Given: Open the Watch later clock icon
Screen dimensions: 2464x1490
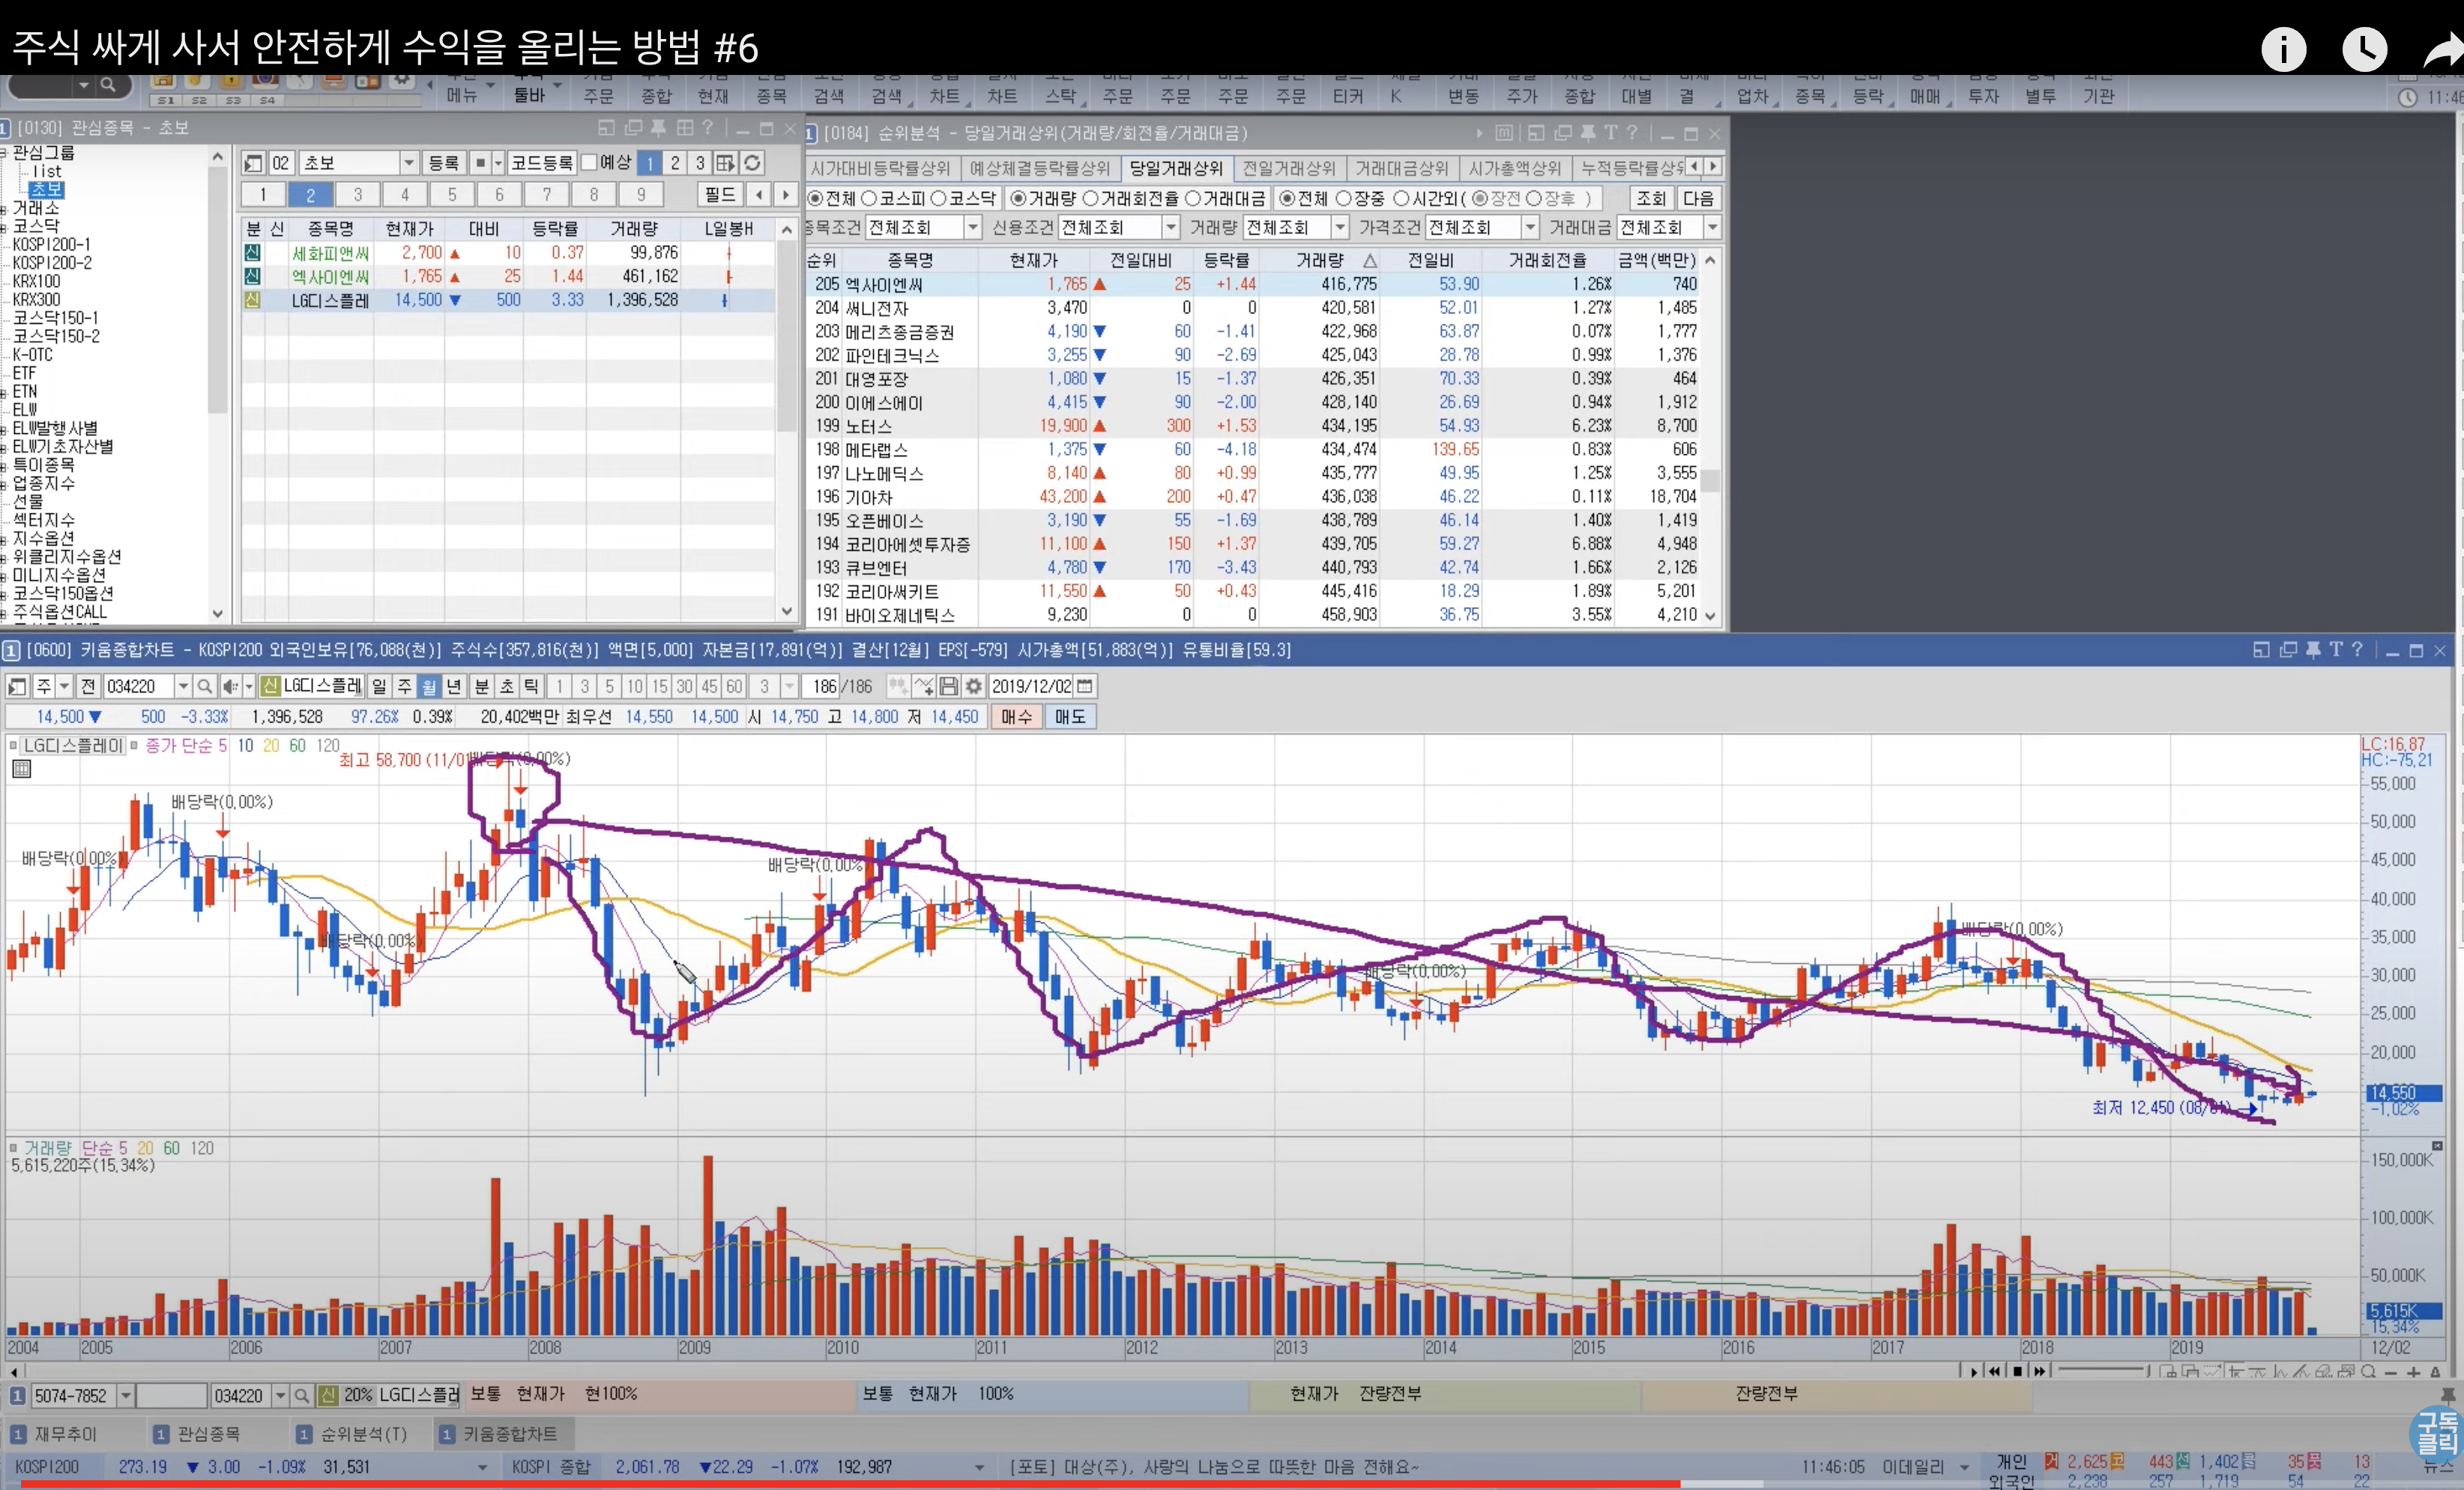Looking at the screenshot, I should click(x=2364, y=50).
